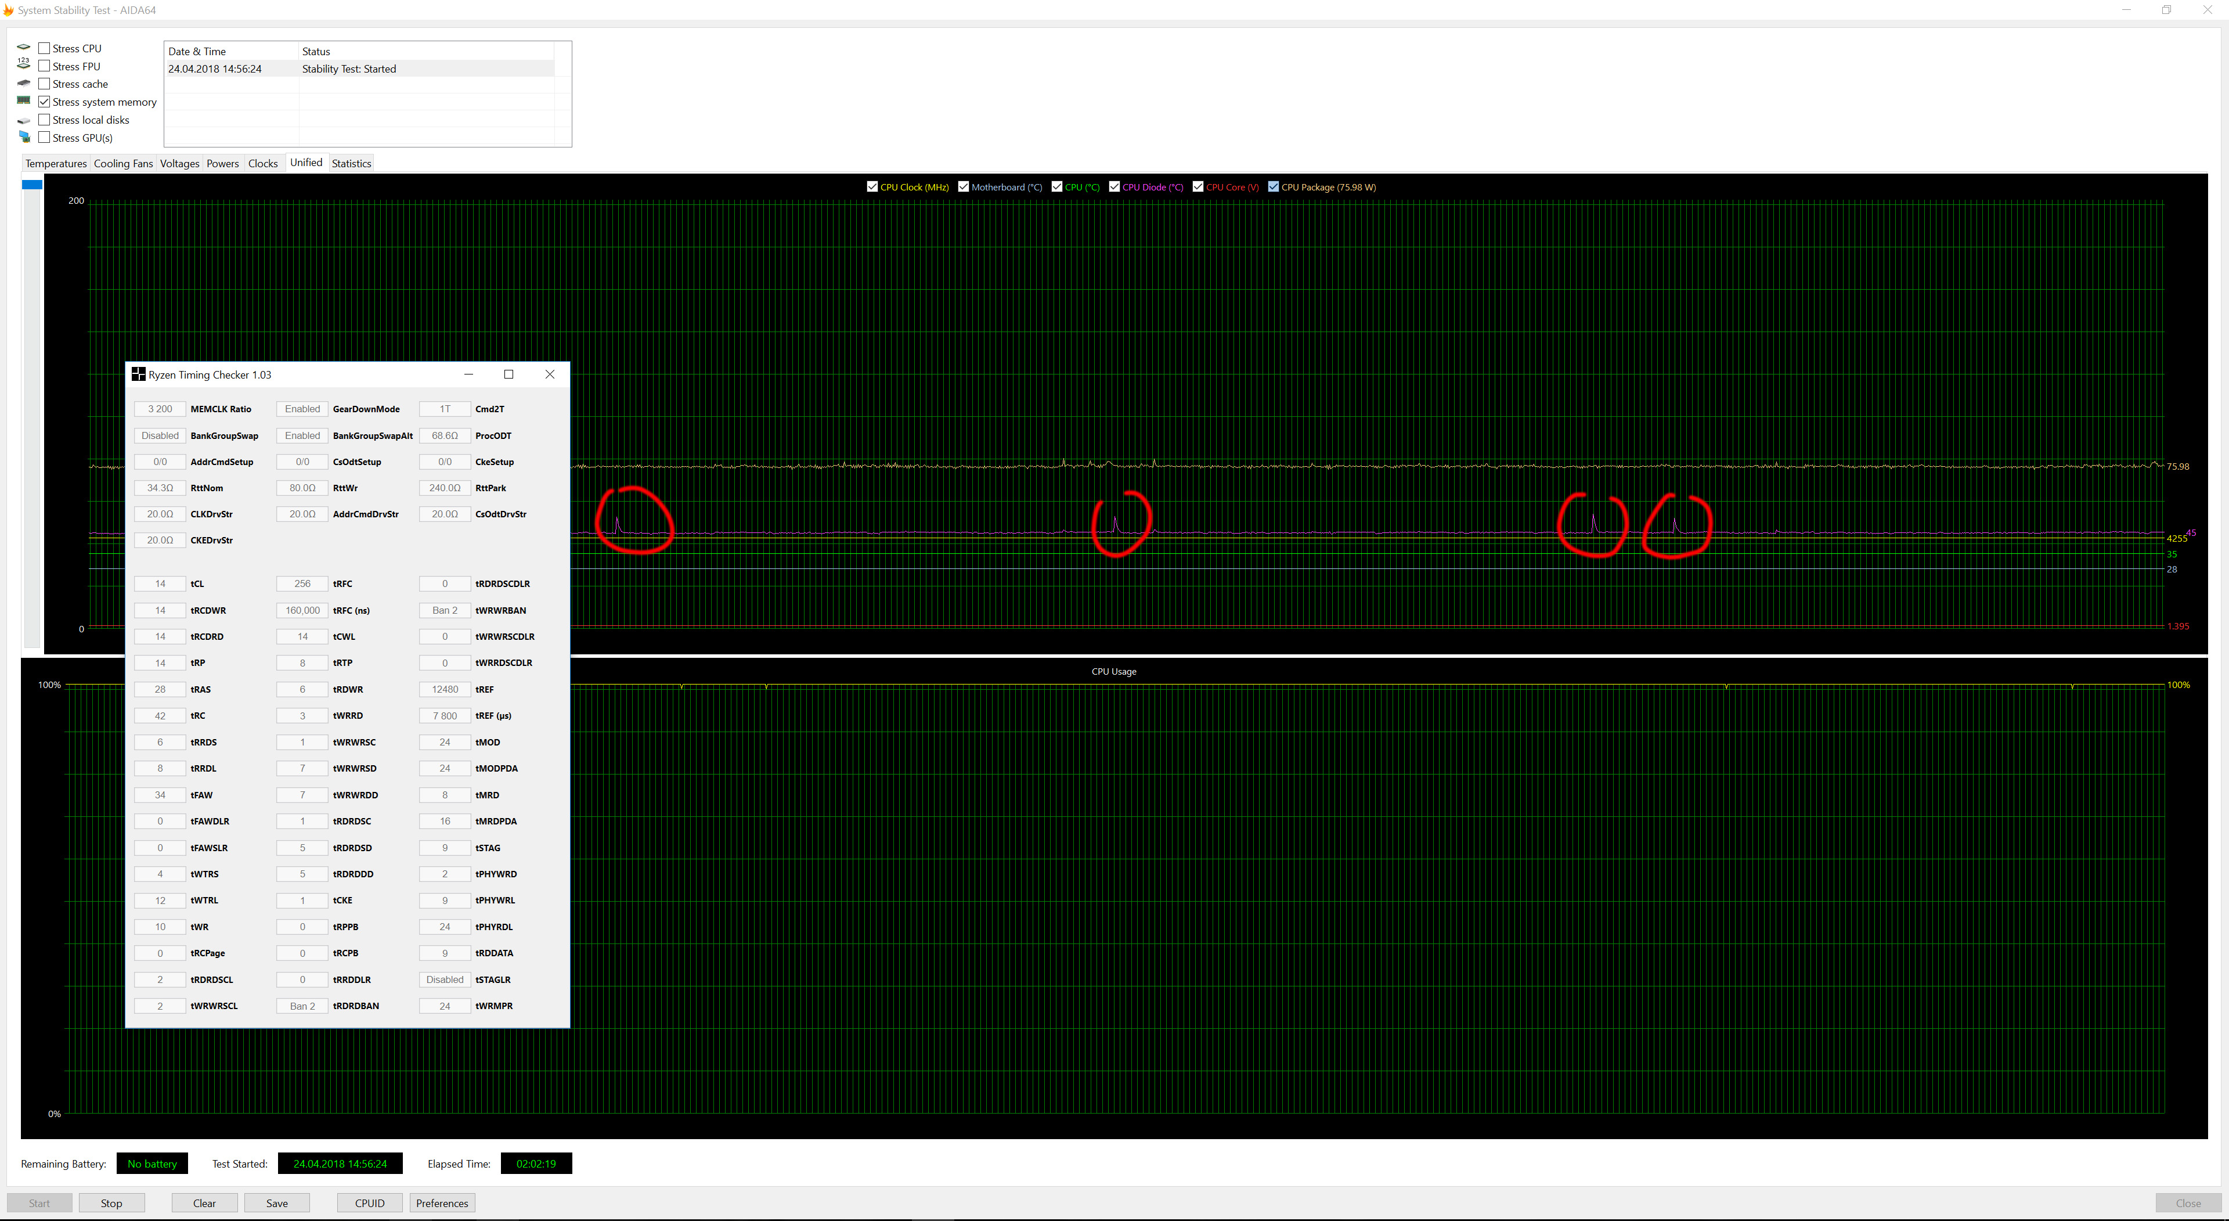
Task: Click the AIDA64 flame icon in title bar
Action: point(8,10)
